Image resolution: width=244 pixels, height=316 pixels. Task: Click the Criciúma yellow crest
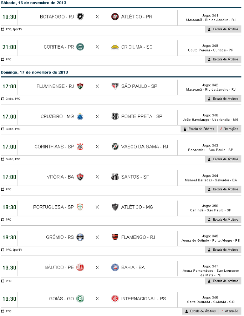click(x=115, y=47)
